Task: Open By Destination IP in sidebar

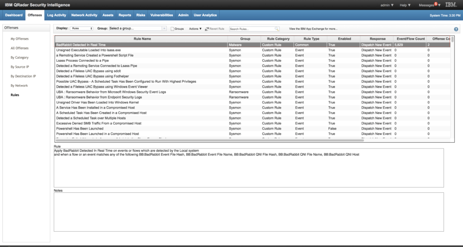Action: [23, 76]
